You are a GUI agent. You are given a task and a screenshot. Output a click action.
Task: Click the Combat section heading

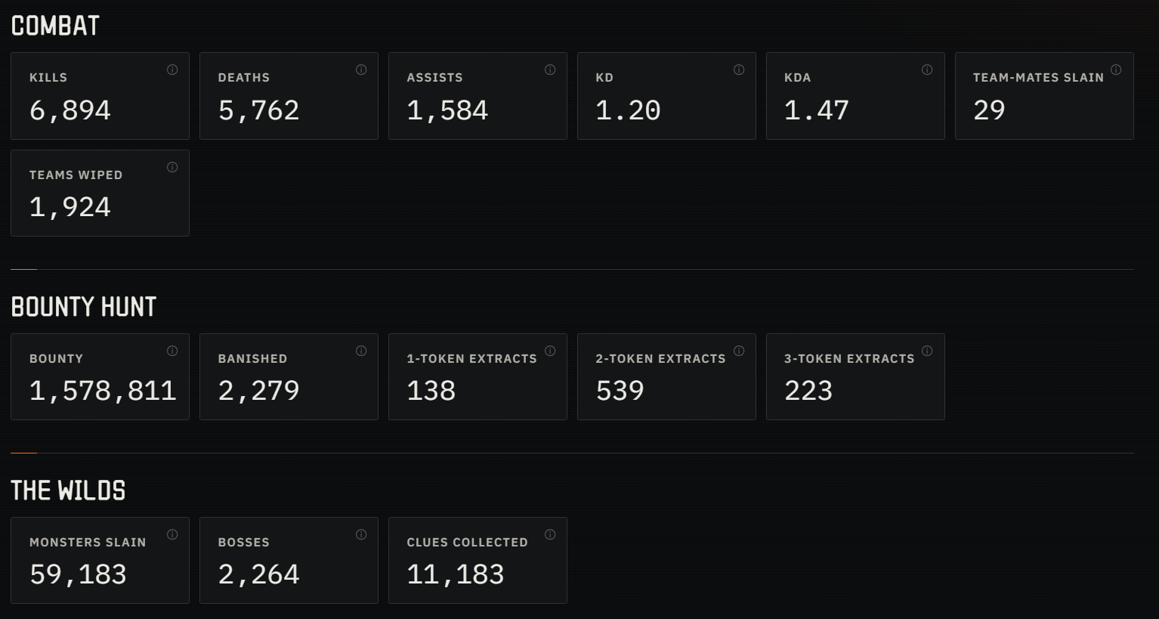pyautogui.click(x=55, y=26)
